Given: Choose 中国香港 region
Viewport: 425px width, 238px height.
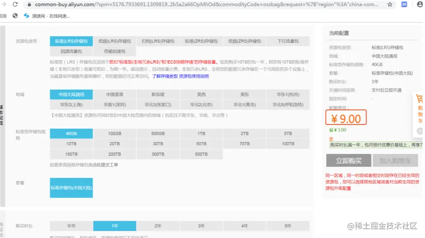Looking at the screenshot, I should pos(115,94).
